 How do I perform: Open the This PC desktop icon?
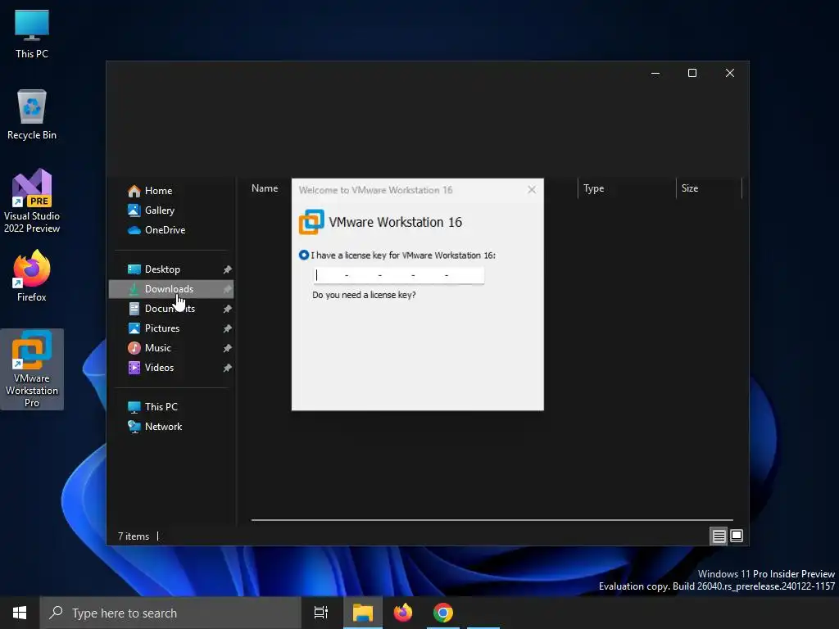click(x=32, y=34)
